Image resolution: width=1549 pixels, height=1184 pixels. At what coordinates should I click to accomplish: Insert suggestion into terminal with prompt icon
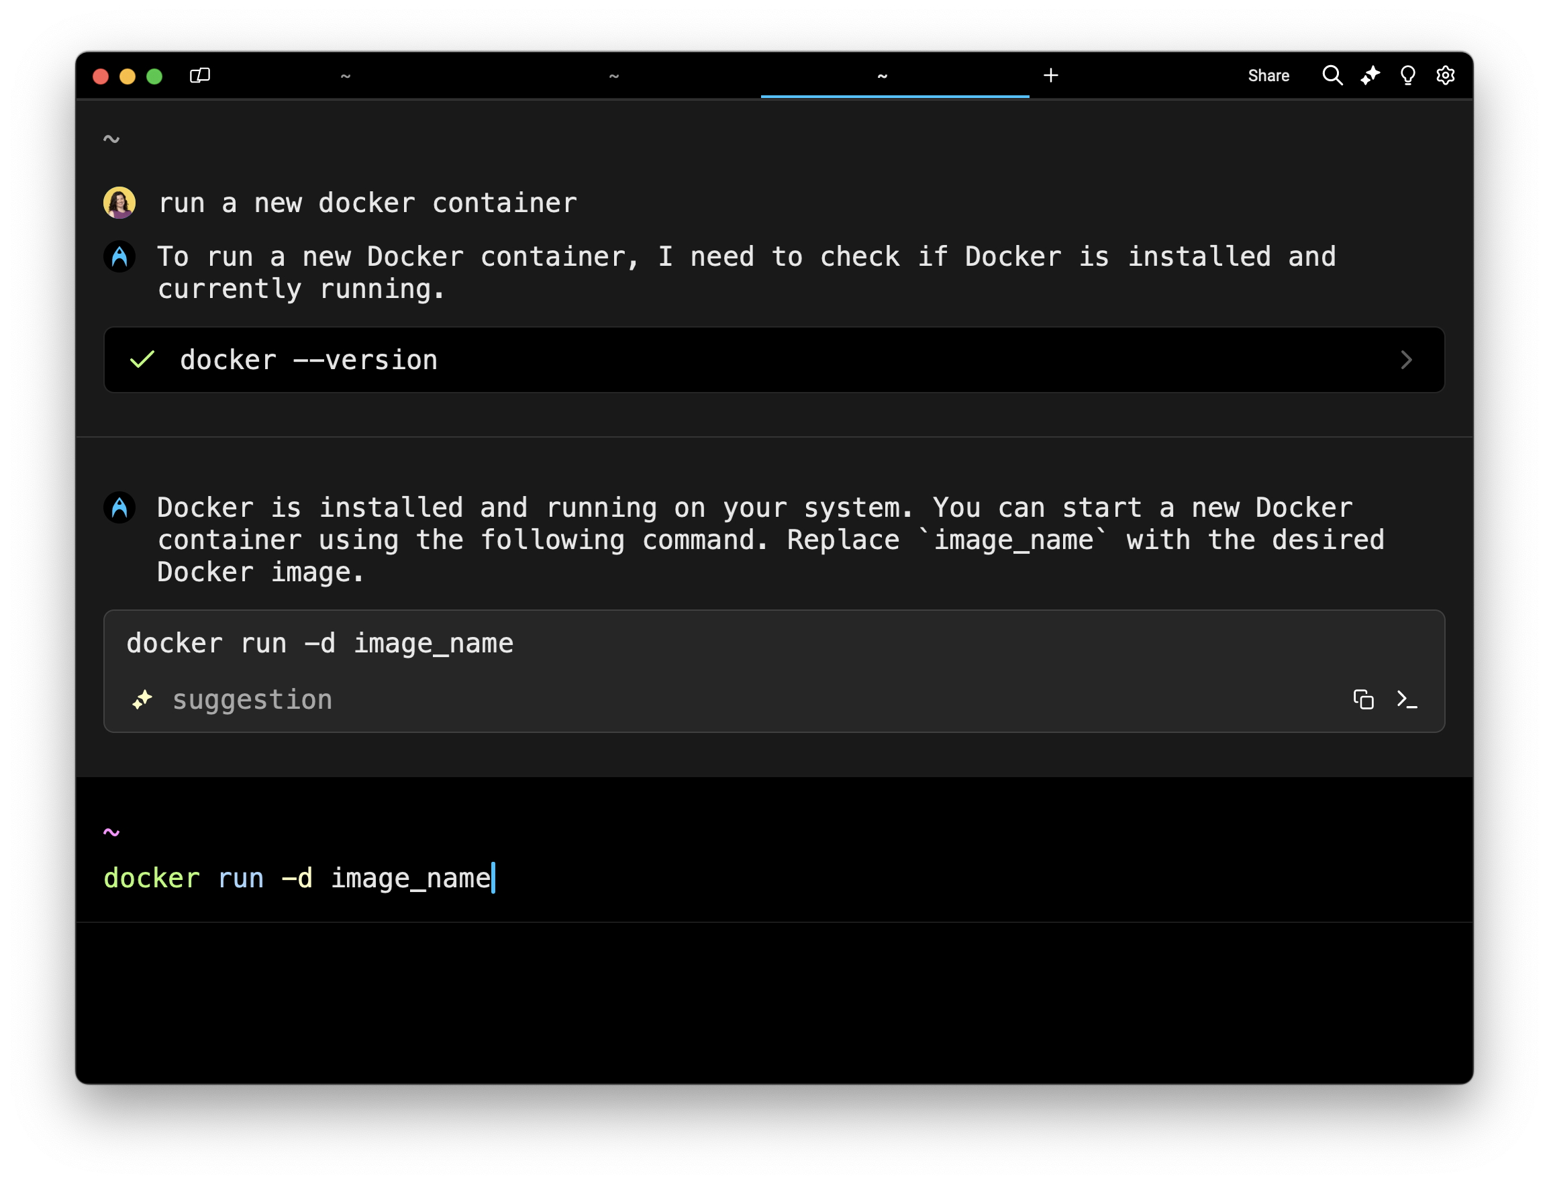(1407, 699)
